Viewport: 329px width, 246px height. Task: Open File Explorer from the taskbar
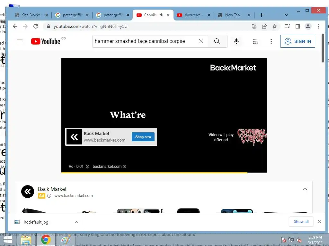(x=26, y=240)
